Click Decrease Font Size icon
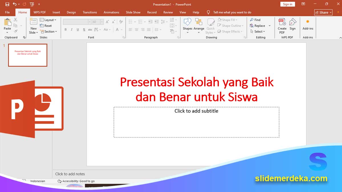Image resolution: width=342 pixels, height=192 pixels. point(113,22)
